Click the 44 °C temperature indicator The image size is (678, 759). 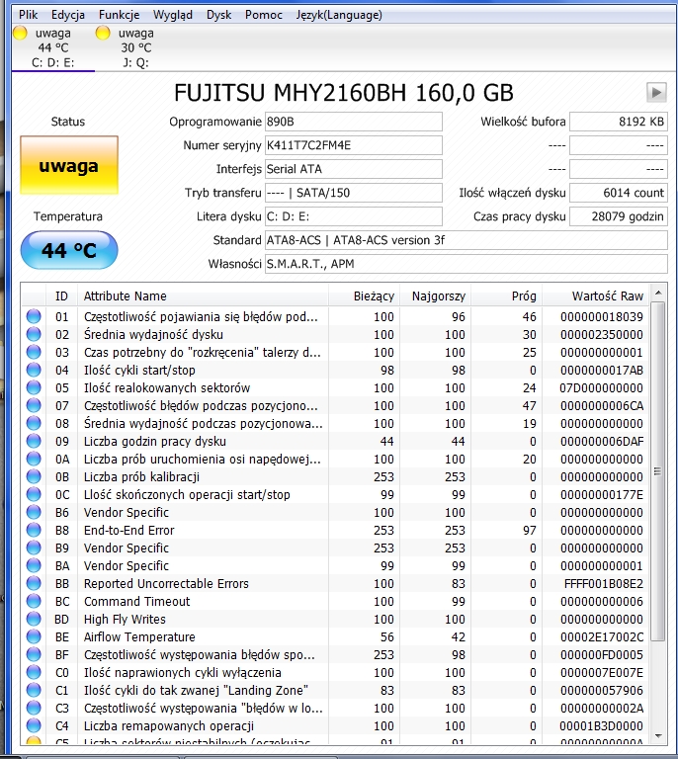[69, 250]
